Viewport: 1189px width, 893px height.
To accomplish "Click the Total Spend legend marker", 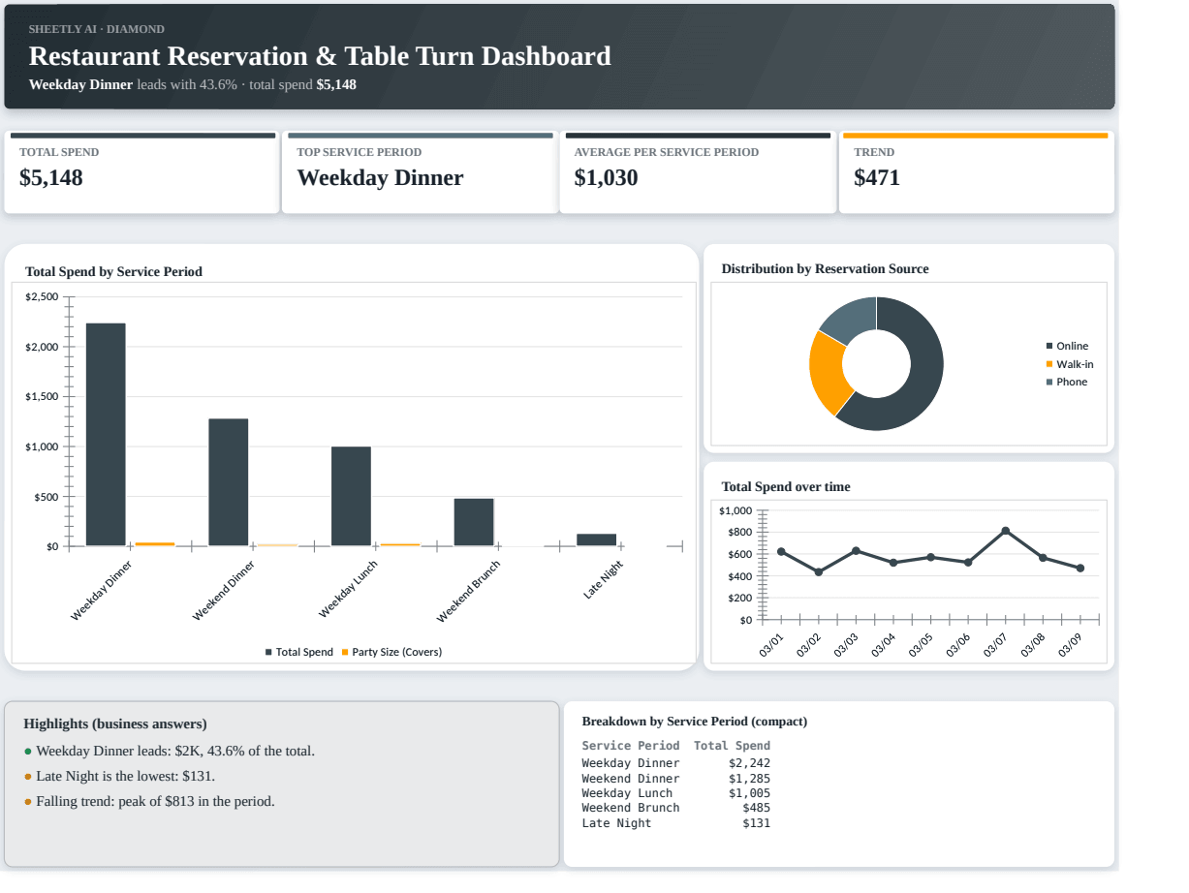I will pyautogui.click(x=268, y=652).
